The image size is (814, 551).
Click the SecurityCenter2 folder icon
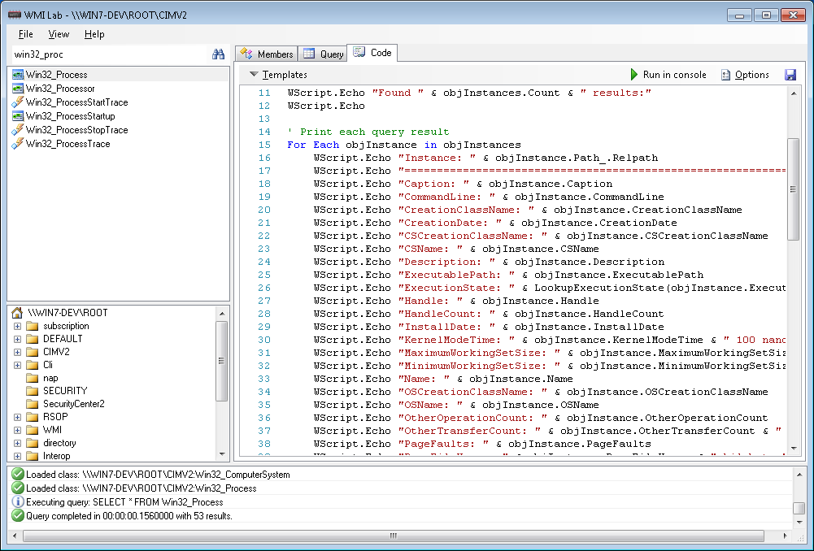33,404
